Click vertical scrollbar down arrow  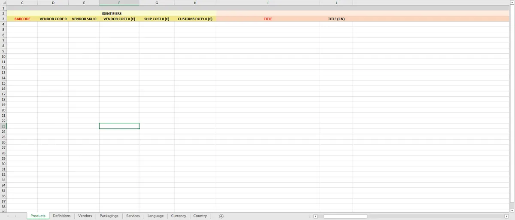[x=512, y=210]
